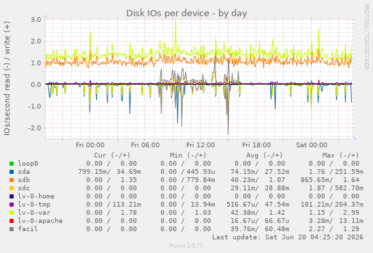Click the Fri 00:00 axis label

(x=90, y=145)
